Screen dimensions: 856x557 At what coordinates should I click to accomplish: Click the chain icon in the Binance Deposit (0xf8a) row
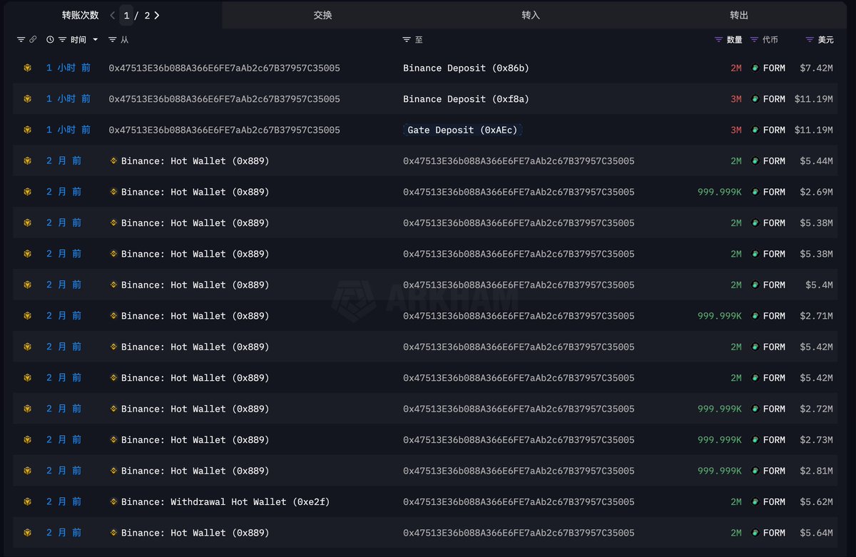(x=27, y=99)
